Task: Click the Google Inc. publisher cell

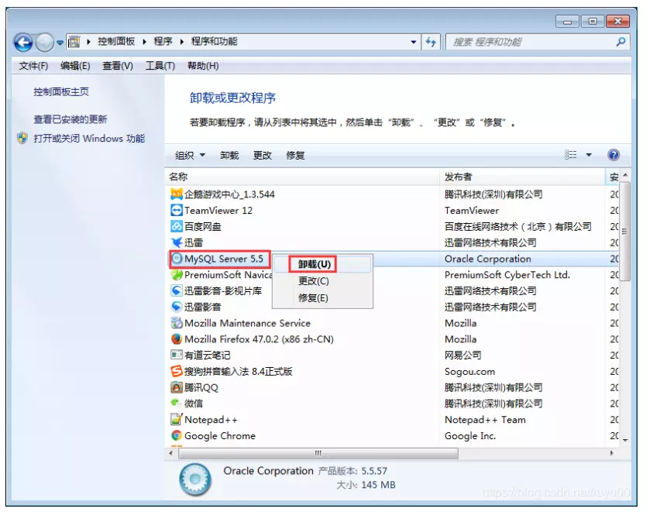Action: coord(470,436)
